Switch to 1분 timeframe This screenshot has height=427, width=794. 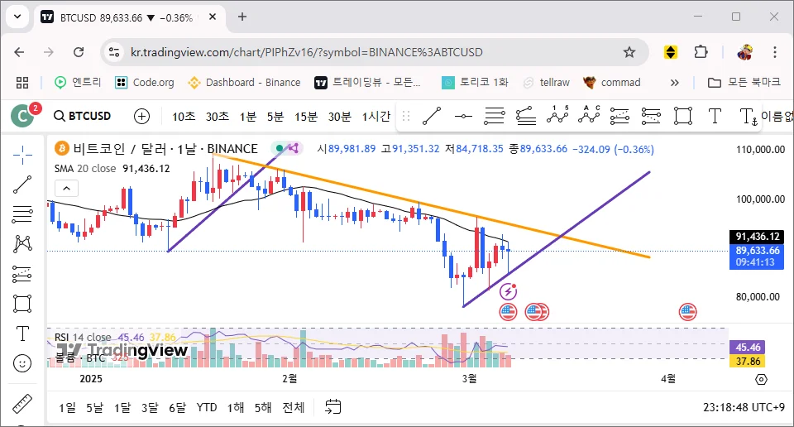[x=248, y=117]
